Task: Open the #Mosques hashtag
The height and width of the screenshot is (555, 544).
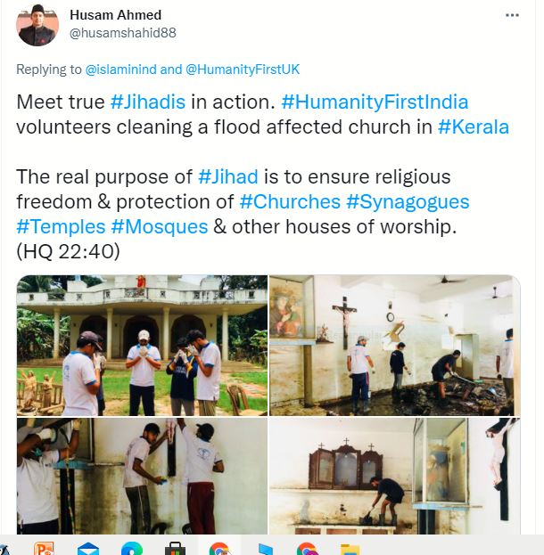Action: pos(160,226)
